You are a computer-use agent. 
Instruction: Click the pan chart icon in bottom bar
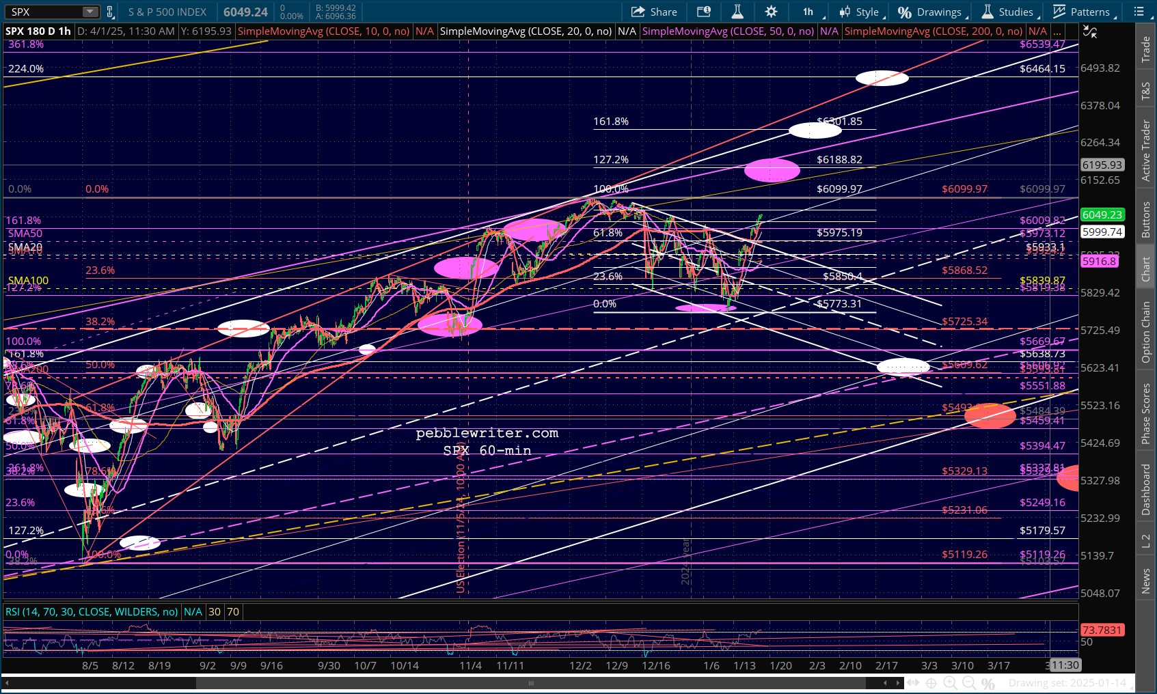(912, 683)
